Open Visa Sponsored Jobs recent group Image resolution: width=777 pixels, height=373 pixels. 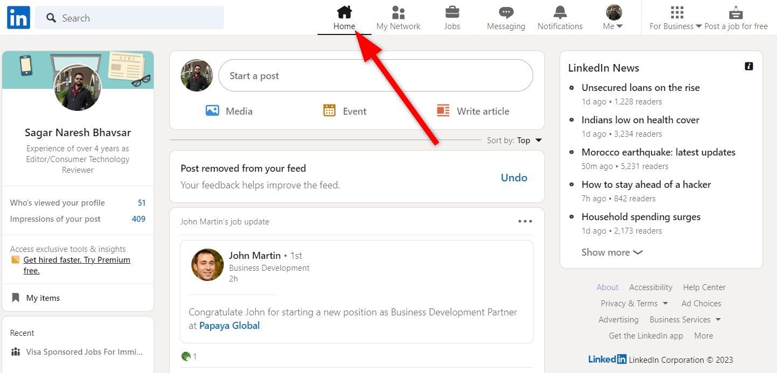point(85,352)
